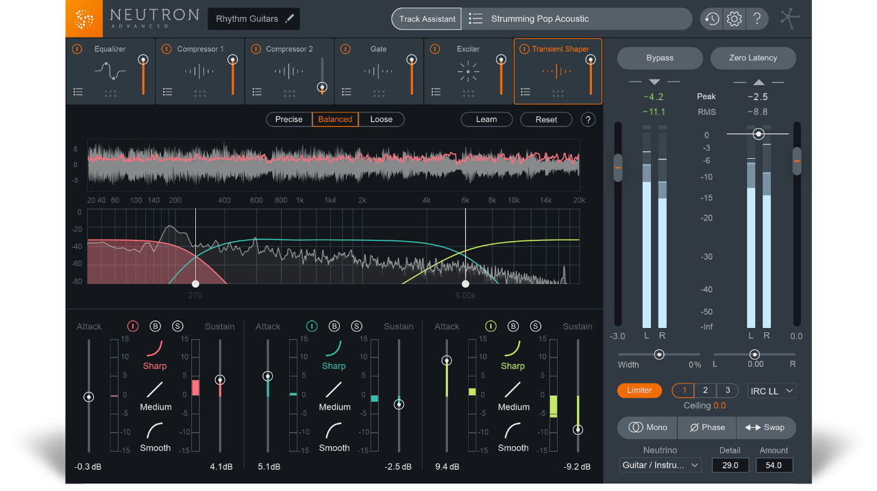Toggle Gate module power button
877x491 pixels.
(345, 49)
